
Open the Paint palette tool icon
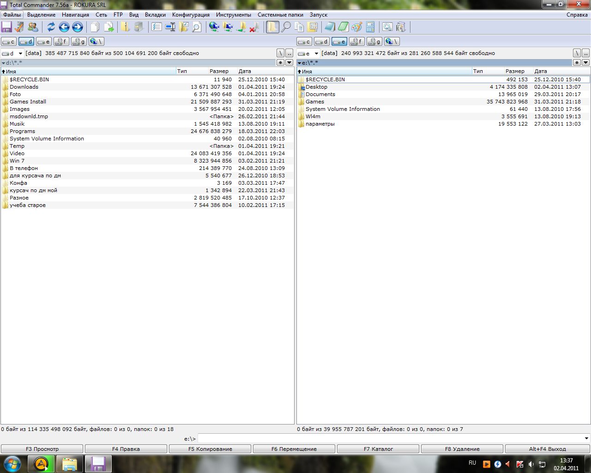click(x=356, y=27)
